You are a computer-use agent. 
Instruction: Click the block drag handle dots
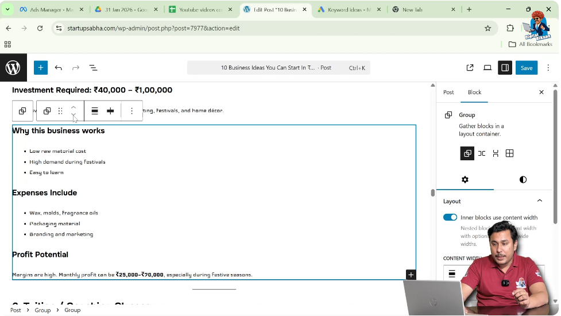point(60,111)
